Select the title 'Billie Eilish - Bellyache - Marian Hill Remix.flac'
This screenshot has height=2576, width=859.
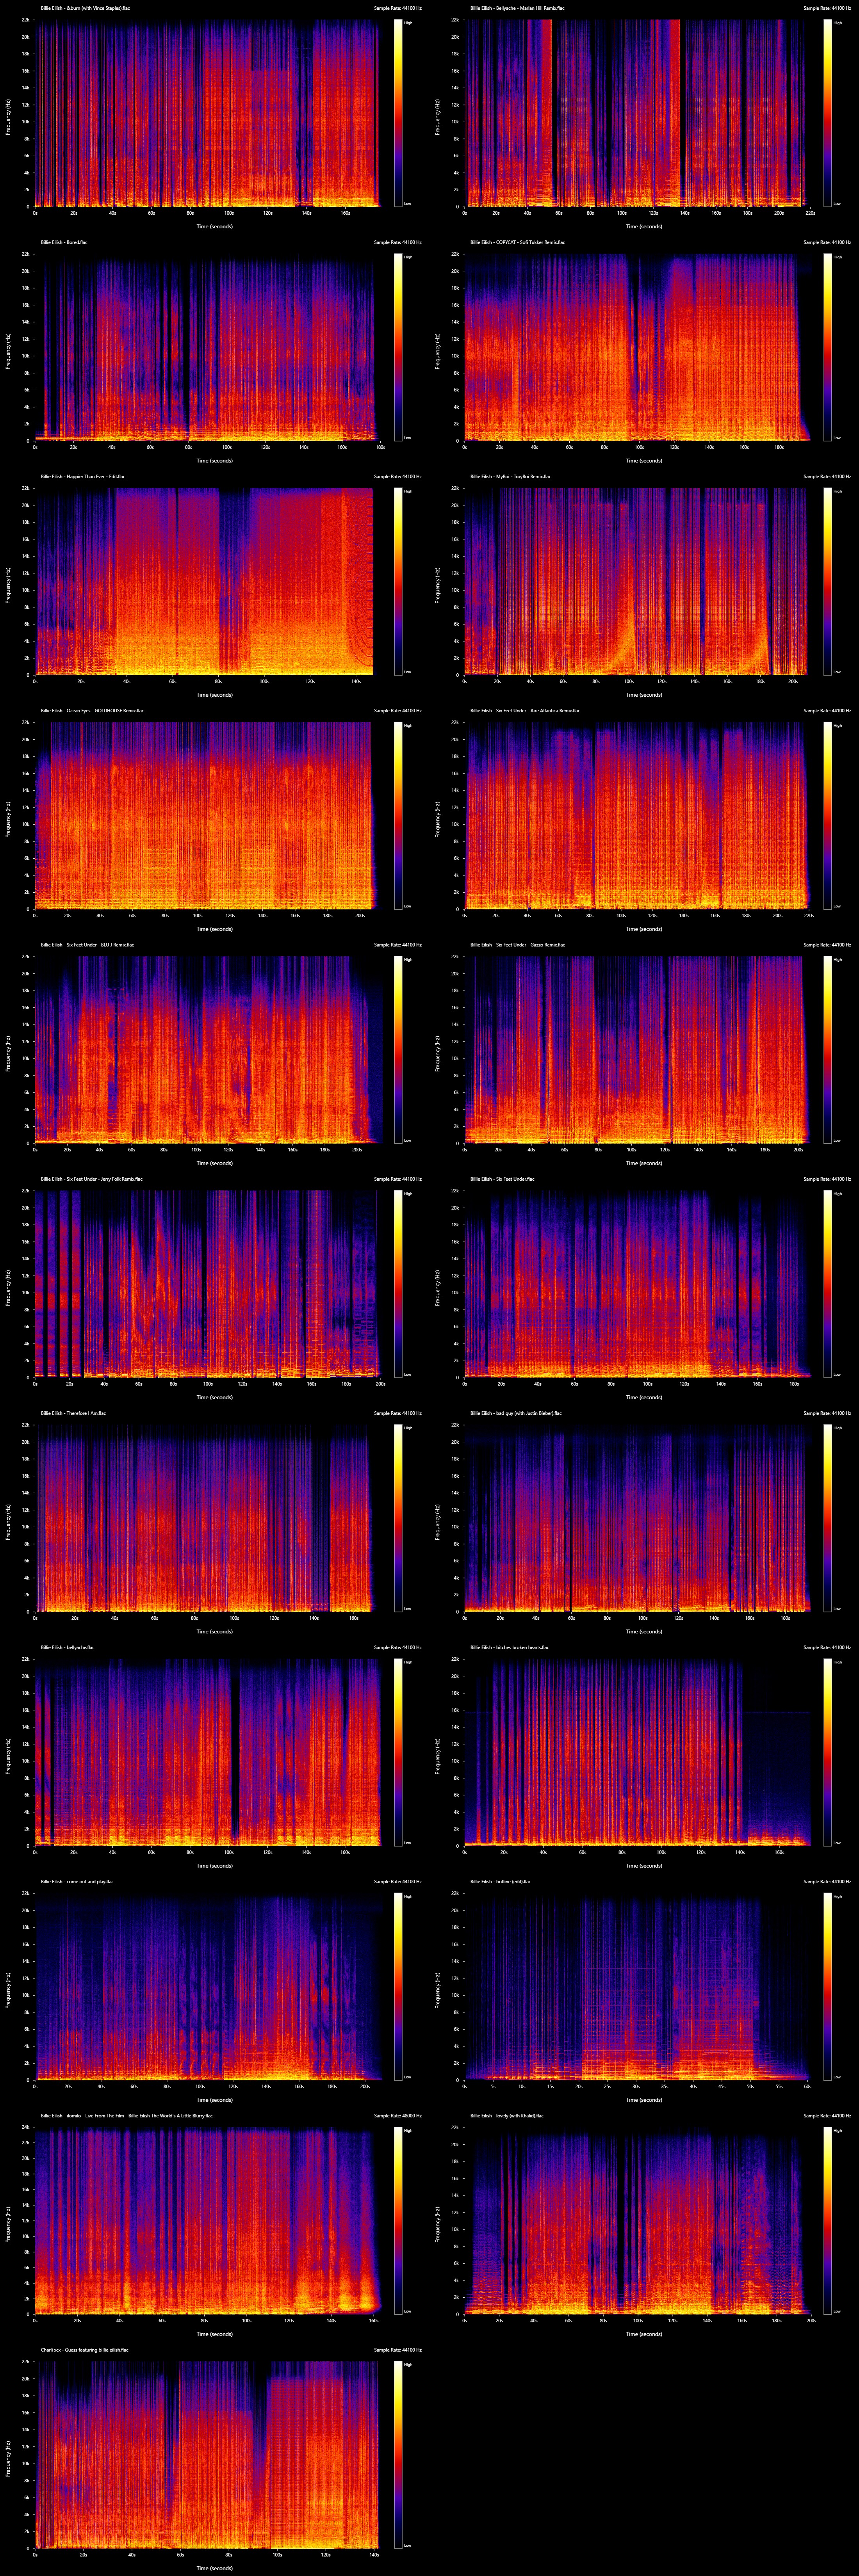(x=517, y=8)
